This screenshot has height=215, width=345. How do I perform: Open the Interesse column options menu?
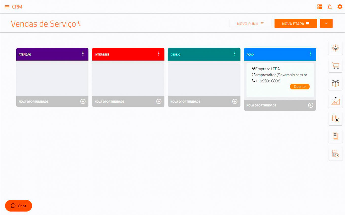[x=159, y=54]
